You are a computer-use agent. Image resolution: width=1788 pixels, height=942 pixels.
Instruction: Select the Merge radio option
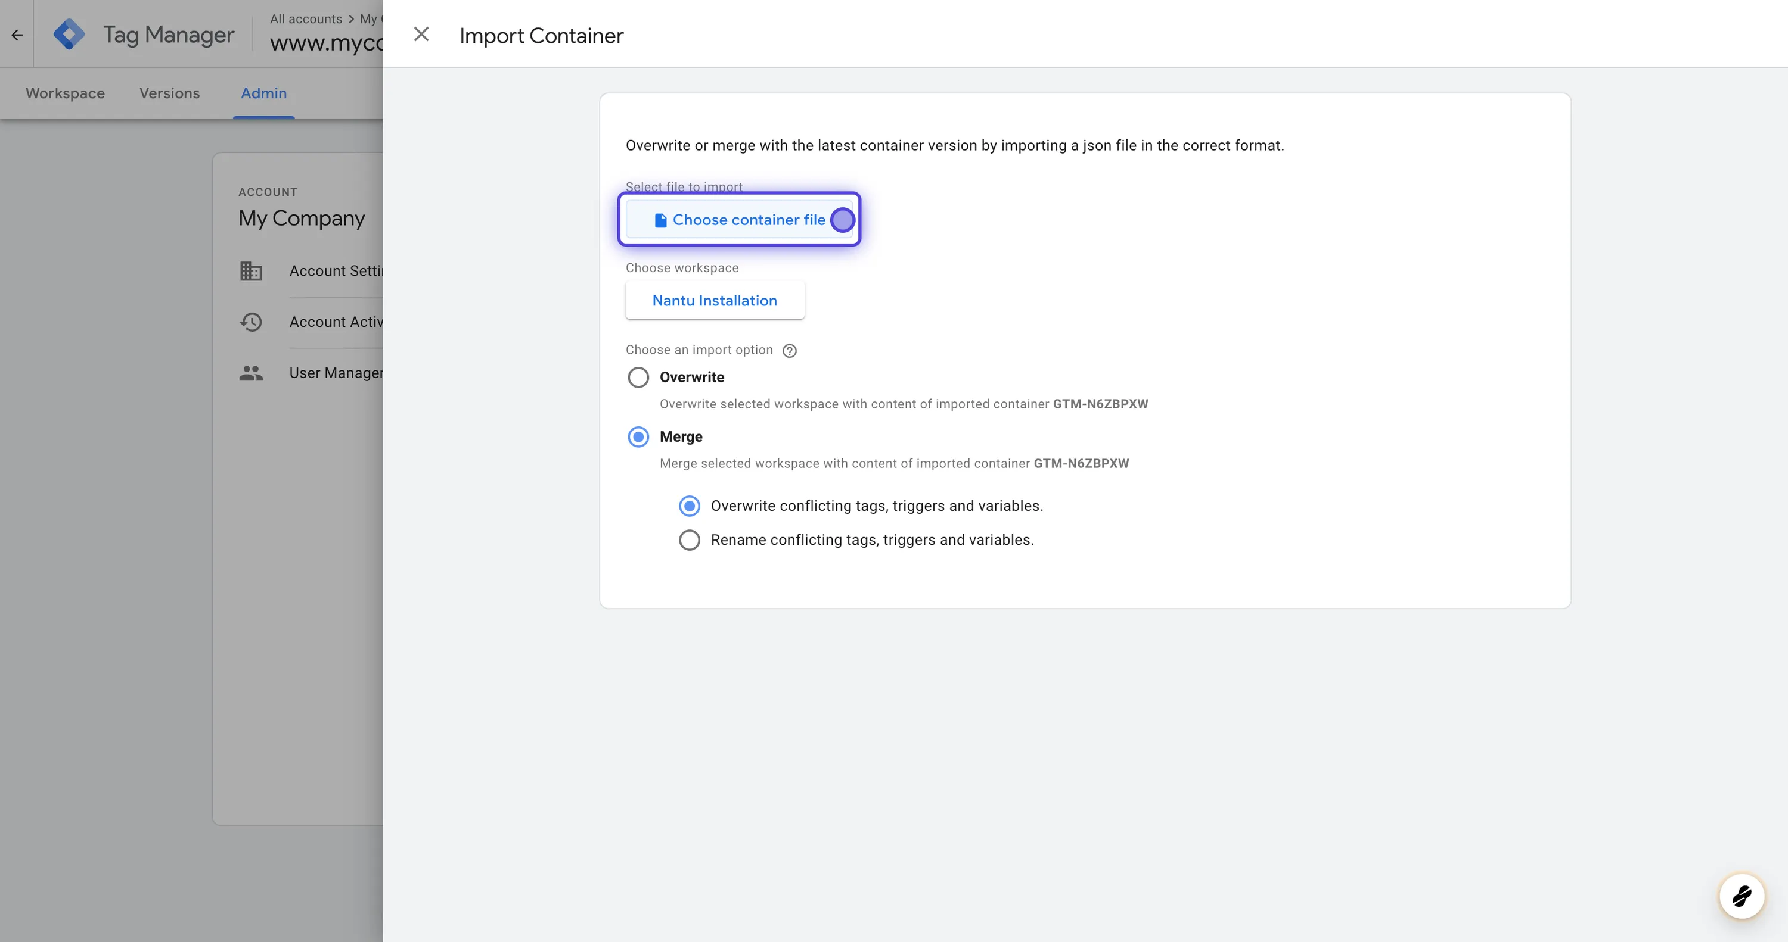coord(638,437)
